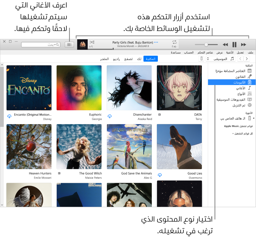Toggle shuffle playback
Image resolution: width=256 pixels, height=238 pixels.
click(92, 42)
